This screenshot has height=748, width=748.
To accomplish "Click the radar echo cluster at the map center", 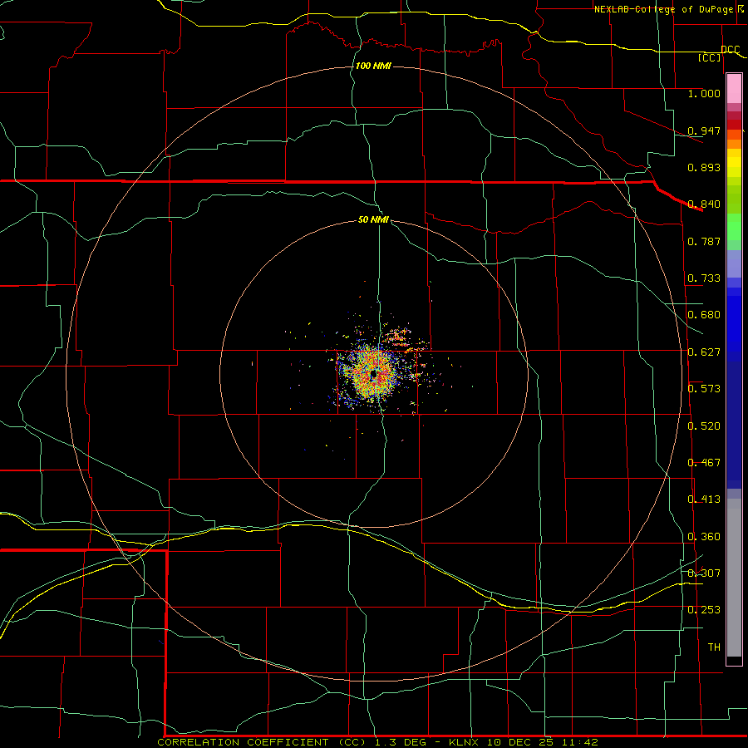I will click(373, 375).
